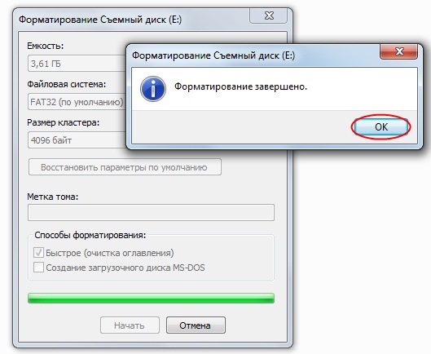Enable Создание загрузочного диска MS-DOS checkbox

(38, 268)
